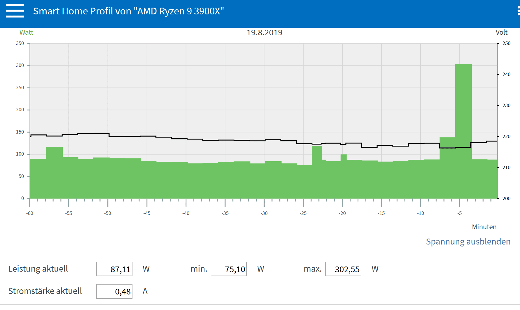520x310 pixels.
Task: Click the 'min.' label
Action: click(199, 269)
